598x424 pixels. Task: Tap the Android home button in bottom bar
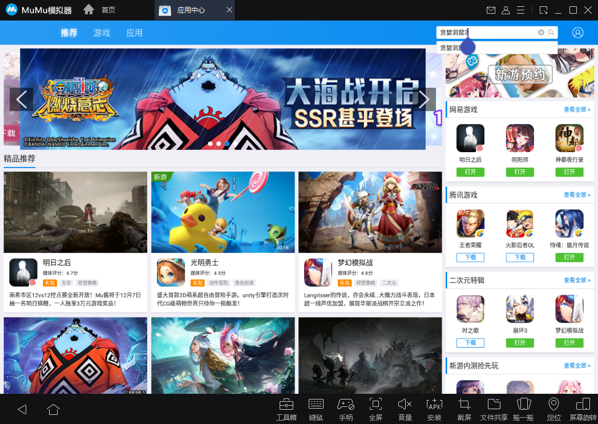tap(53, 410)
